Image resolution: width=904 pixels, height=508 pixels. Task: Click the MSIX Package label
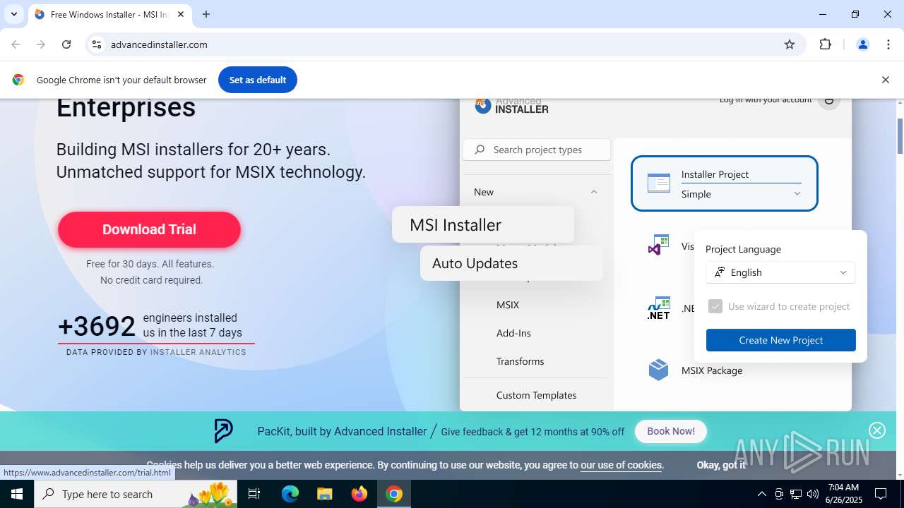pos(712,370)
